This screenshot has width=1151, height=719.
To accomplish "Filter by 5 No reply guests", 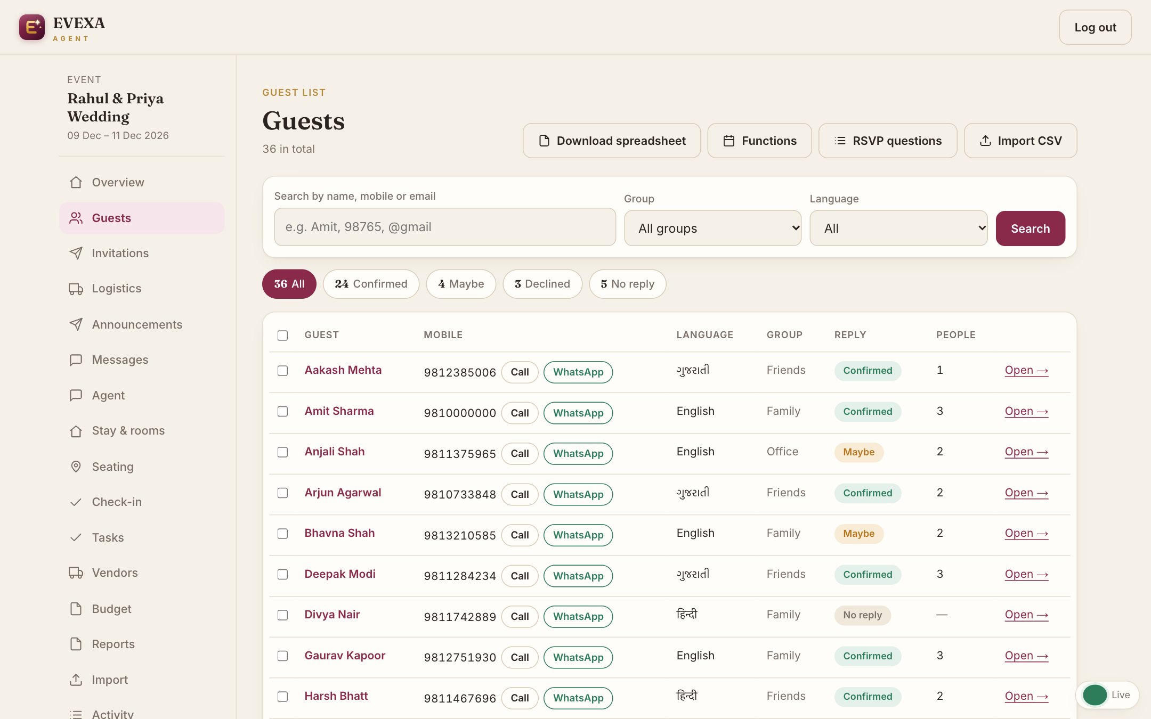I will [x=627, y=284].
